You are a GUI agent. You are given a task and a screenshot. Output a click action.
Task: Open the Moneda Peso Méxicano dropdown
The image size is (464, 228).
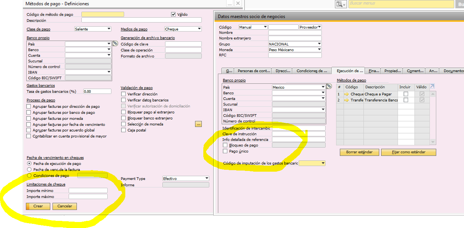[319, 50]
